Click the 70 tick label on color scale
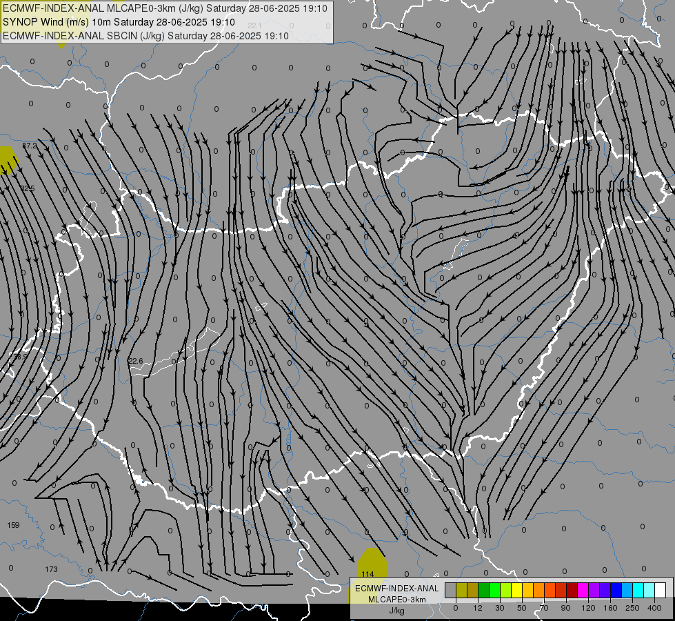Image resolution: width=675 pixels, height=621 pixels. [544, 608]
